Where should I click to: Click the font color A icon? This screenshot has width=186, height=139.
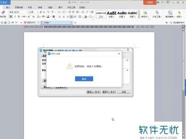tap(48, 17)
